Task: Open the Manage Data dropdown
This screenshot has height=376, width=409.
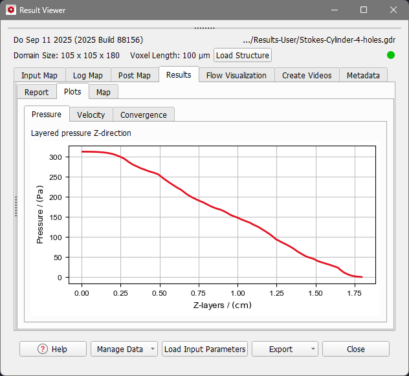Action: 124,349
